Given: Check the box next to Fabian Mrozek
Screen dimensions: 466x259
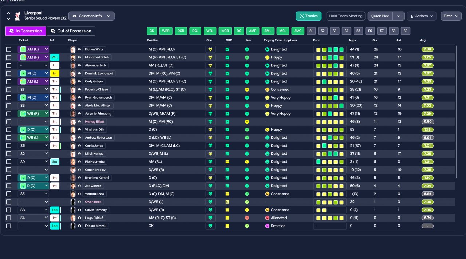Looking at the screenshot, I should pos(9,226).
